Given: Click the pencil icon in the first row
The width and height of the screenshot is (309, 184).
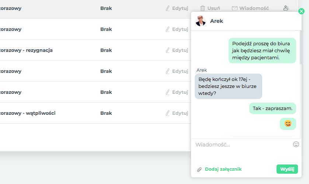Looking at the screenshot, I should [167, 8].
